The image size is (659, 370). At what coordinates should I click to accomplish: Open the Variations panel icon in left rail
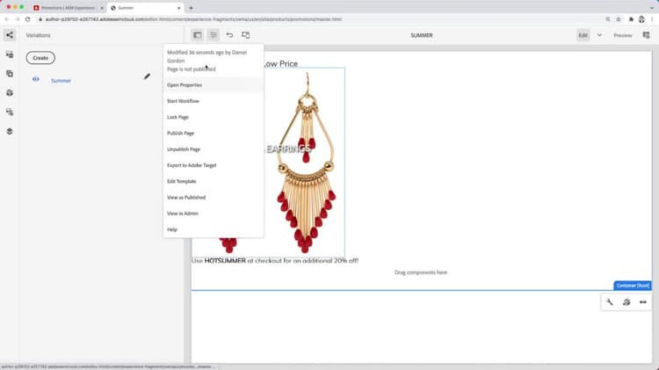(10, 35)
